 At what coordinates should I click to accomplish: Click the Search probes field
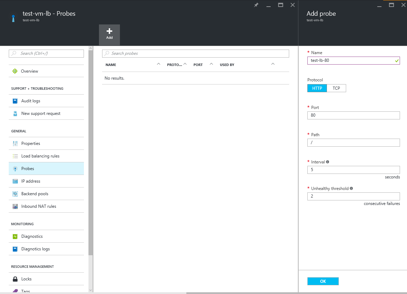[x=196, y=53]
